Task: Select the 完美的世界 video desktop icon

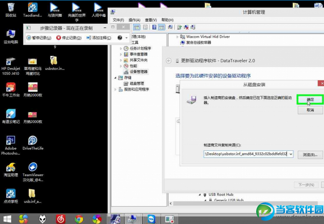Action: coord(77,12)
